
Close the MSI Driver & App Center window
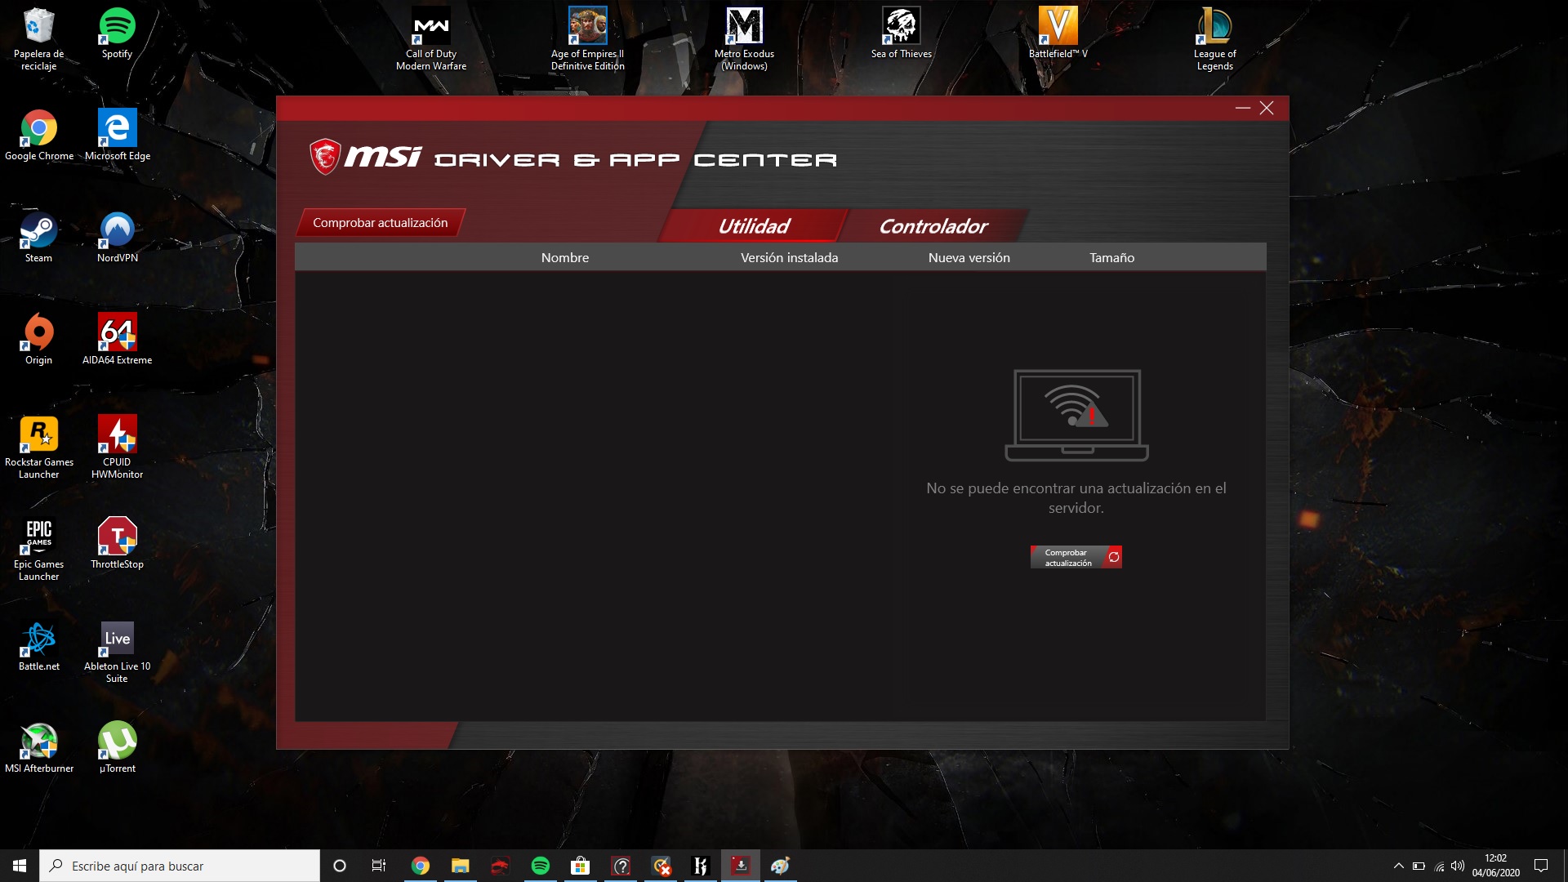tap(1267, 108)
